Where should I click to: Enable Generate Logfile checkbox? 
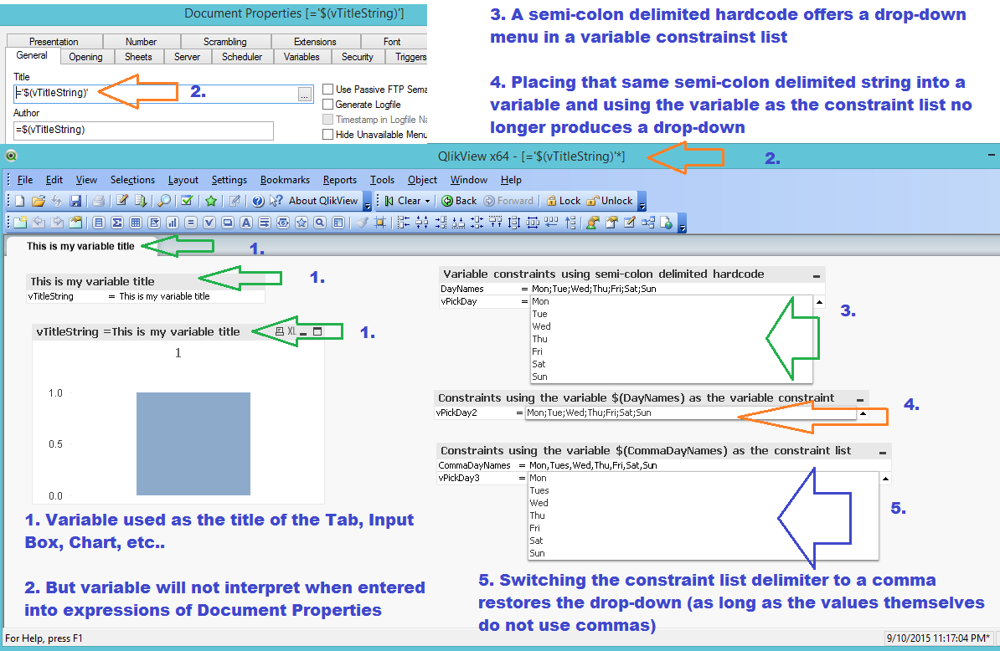[x=327, y=105]
